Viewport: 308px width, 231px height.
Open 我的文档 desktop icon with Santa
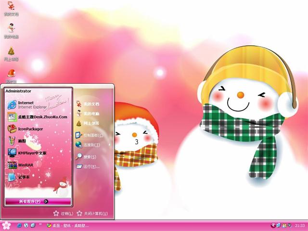coord(11,9)
